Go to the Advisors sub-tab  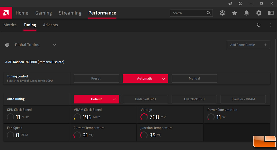click(50, 25)
